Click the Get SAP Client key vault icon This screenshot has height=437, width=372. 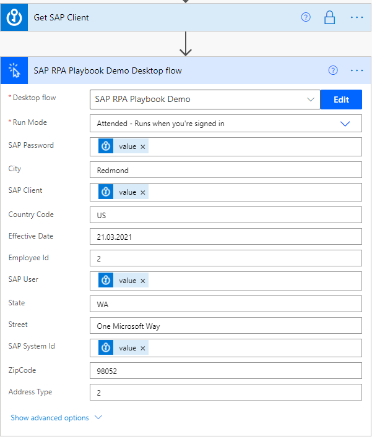tap(14, 17)
